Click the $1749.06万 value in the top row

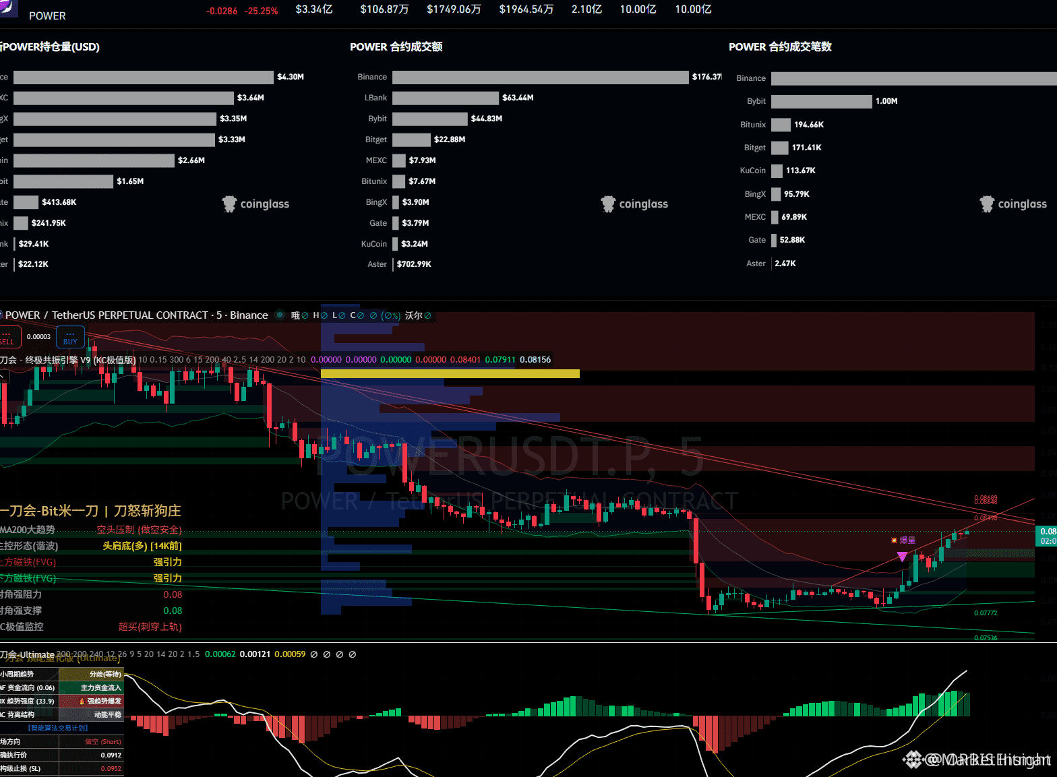point(454,9)
